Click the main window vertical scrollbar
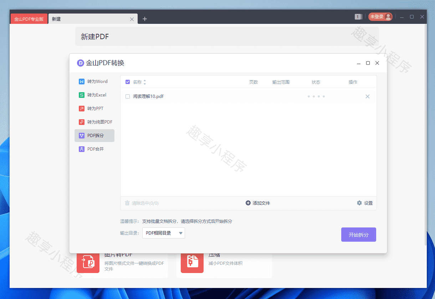 coord(425,135)
